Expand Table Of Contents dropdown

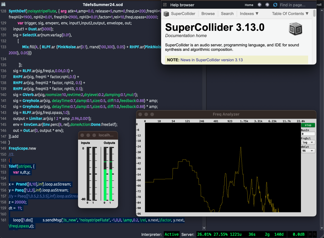tap(290, 14)
